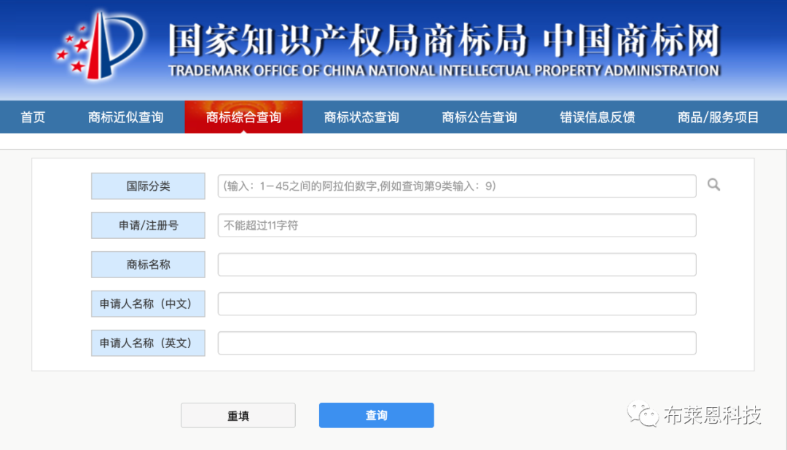Click the 申请人名称（英文） label

[148, 343]
